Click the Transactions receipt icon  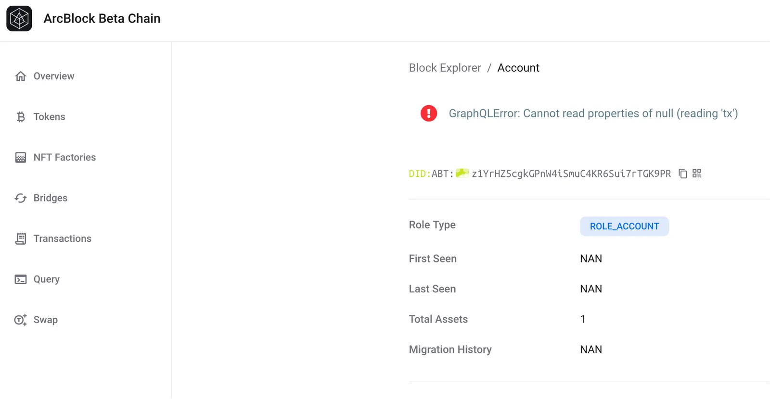click(21, 239)
